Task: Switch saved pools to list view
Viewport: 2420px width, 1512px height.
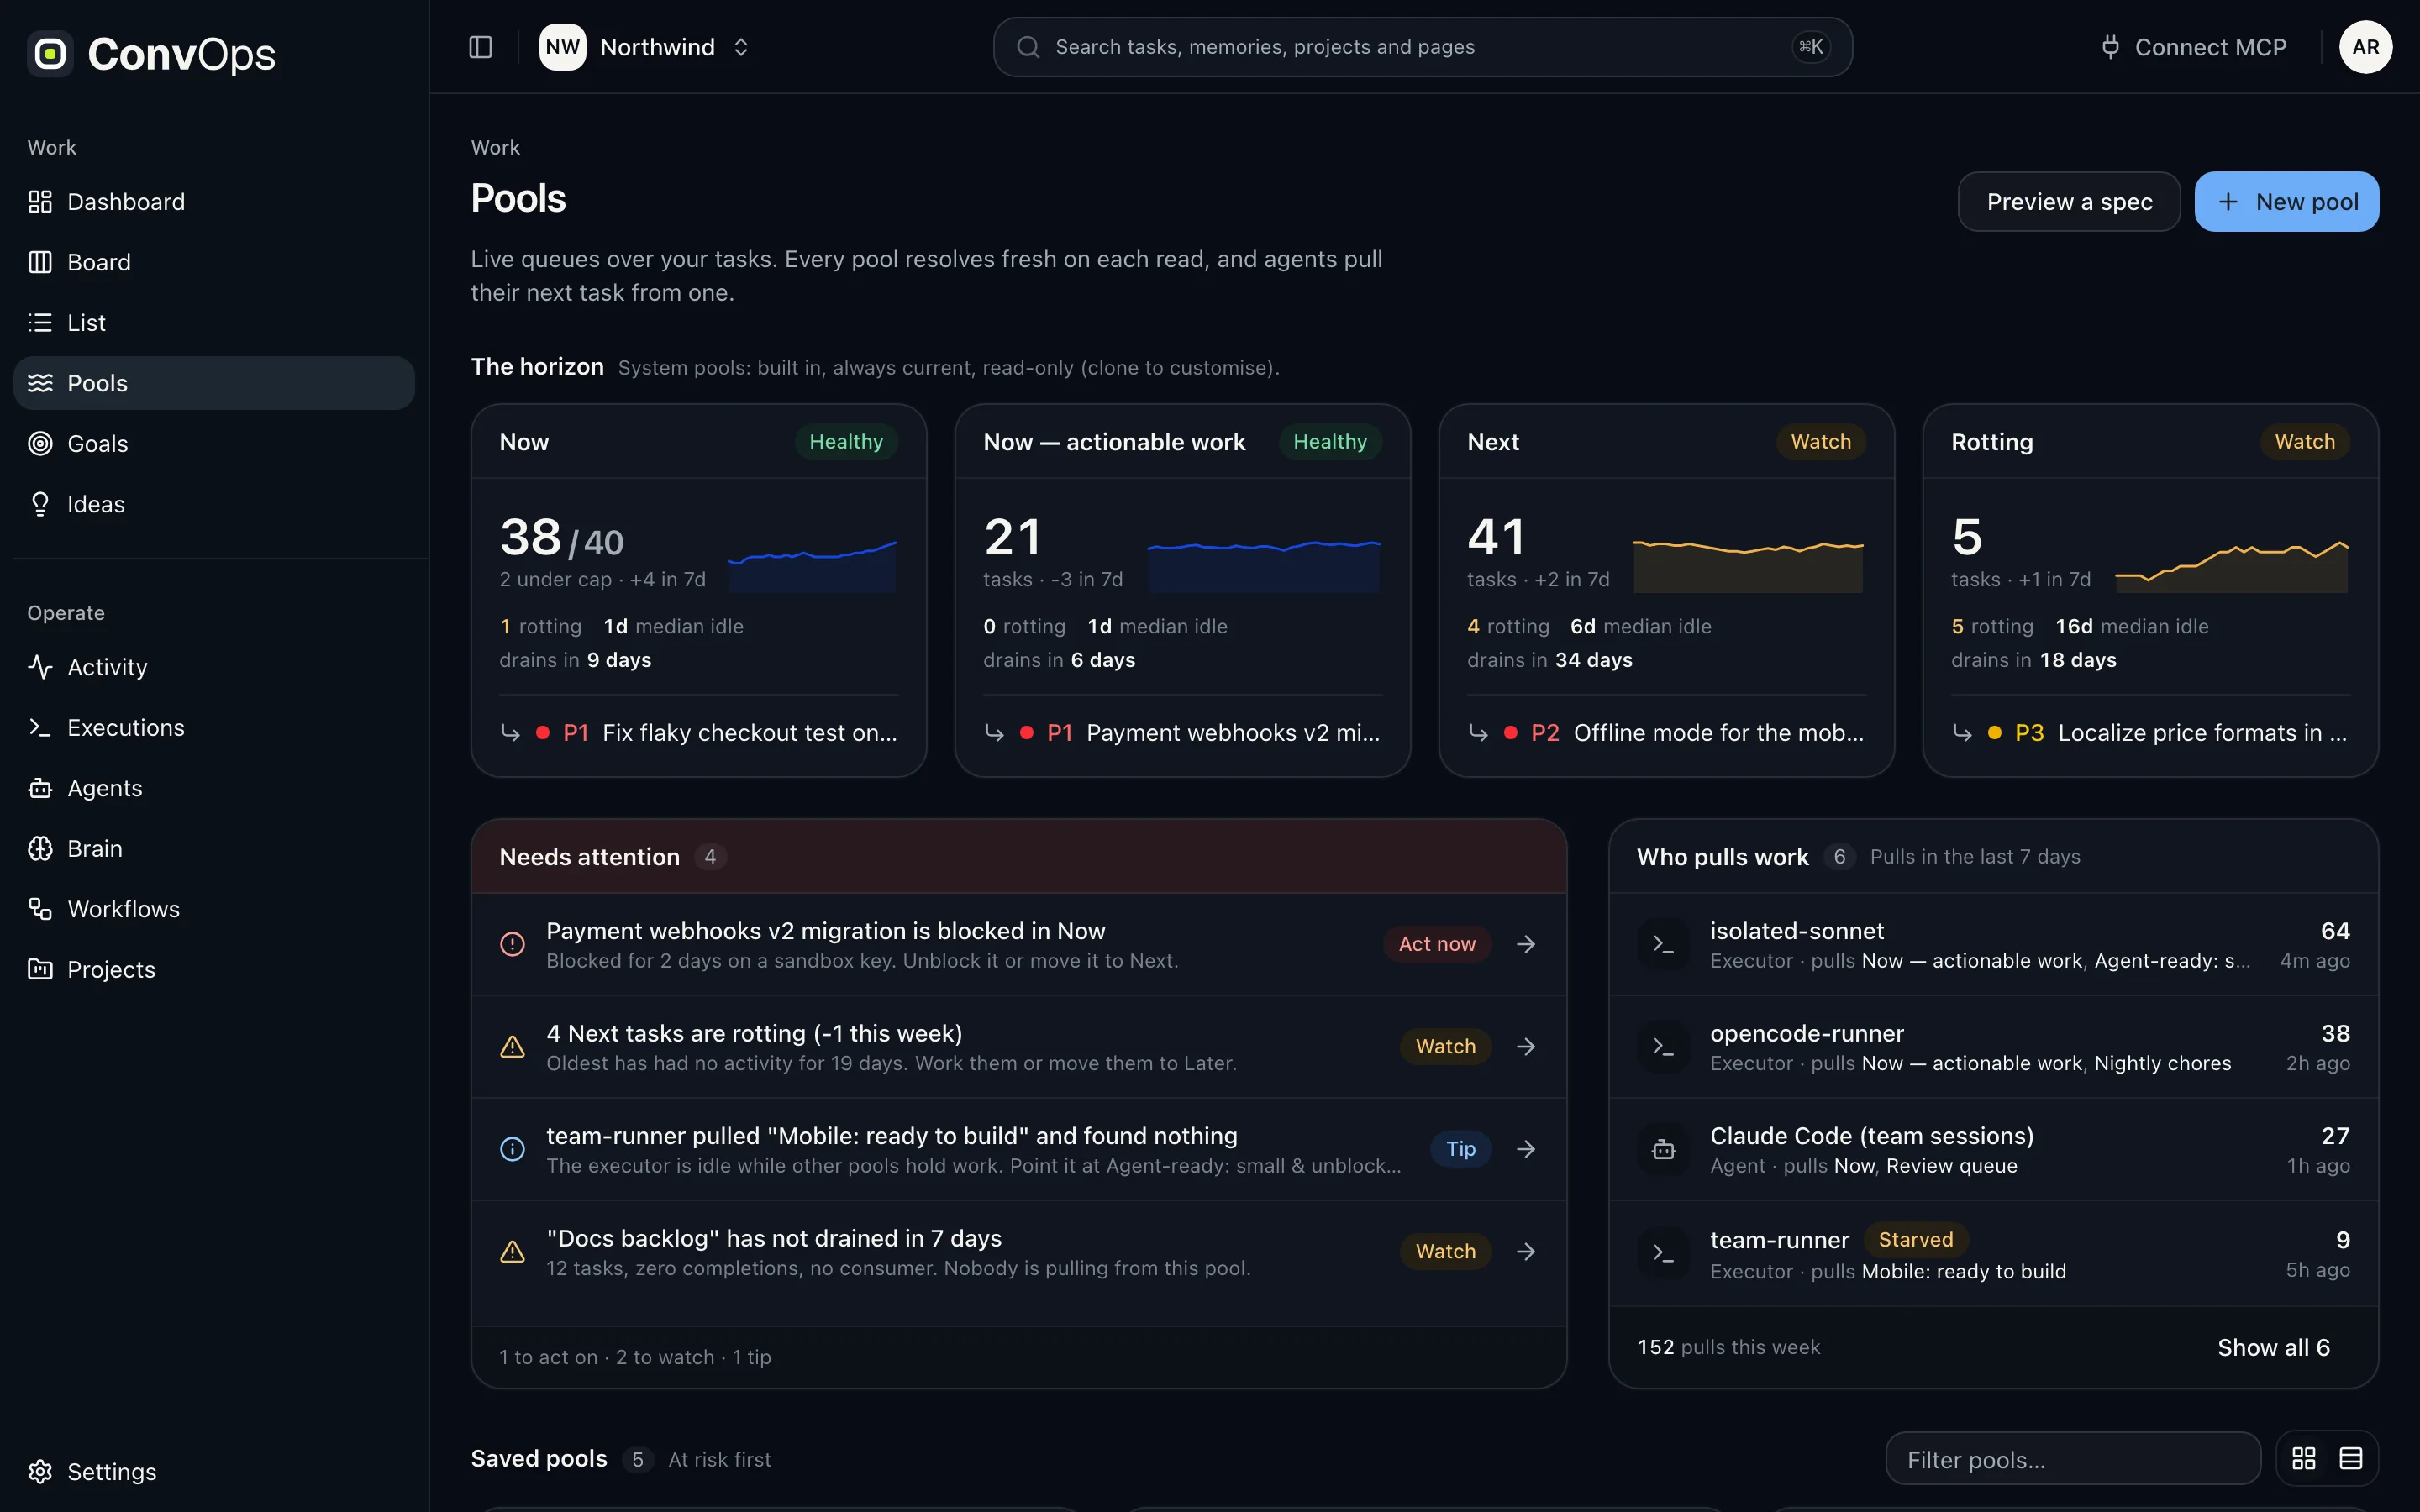Action: point(2351,1459)
